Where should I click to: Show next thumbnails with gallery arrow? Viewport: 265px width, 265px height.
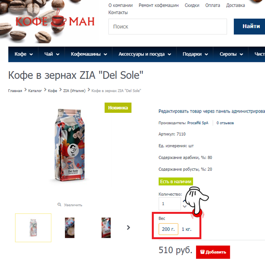coord(128,228)
